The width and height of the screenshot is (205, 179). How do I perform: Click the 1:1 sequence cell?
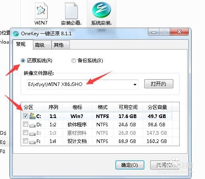coord(53,116)
